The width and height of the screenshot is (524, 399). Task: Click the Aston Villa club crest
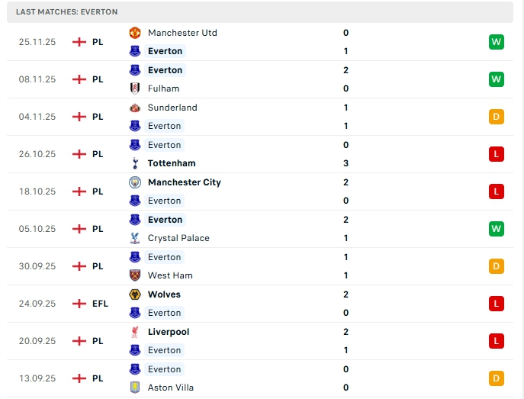(135, 388)
